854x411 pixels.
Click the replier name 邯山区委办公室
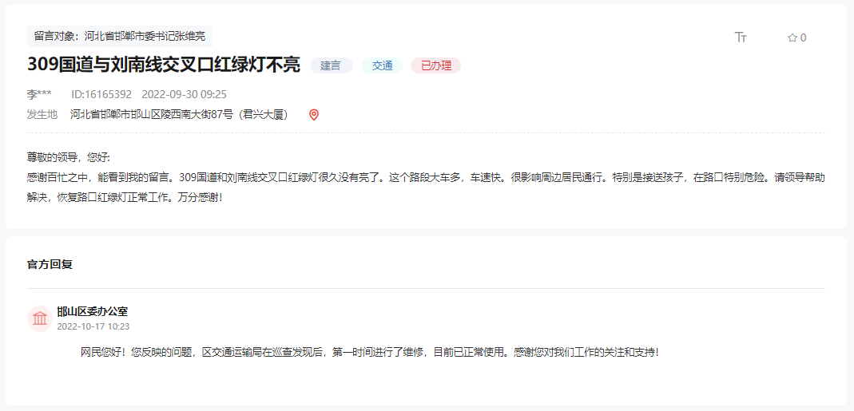93,311
